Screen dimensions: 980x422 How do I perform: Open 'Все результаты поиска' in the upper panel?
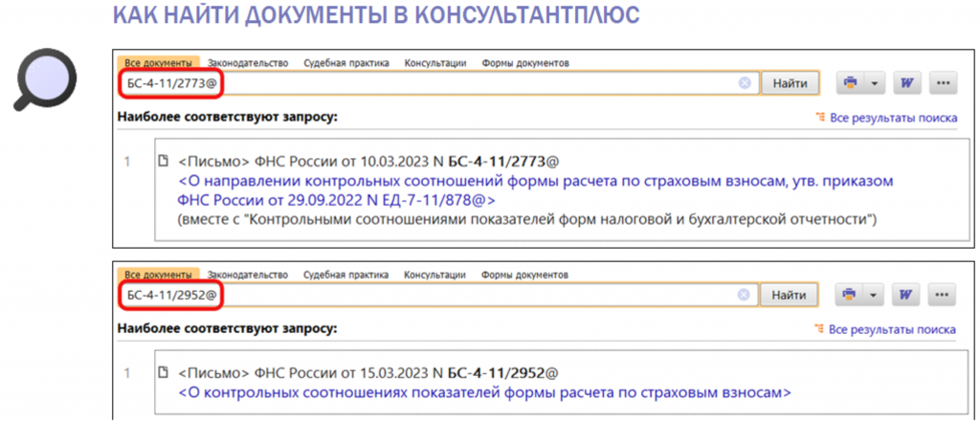(x=894, y=118)
